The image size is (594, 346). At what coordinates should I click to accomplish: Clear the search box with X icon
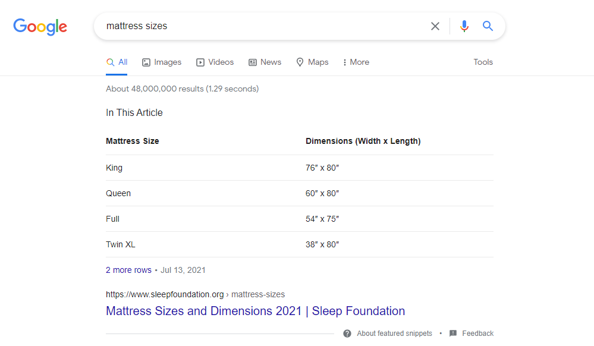pyautogui.click(x=435, y=26)
